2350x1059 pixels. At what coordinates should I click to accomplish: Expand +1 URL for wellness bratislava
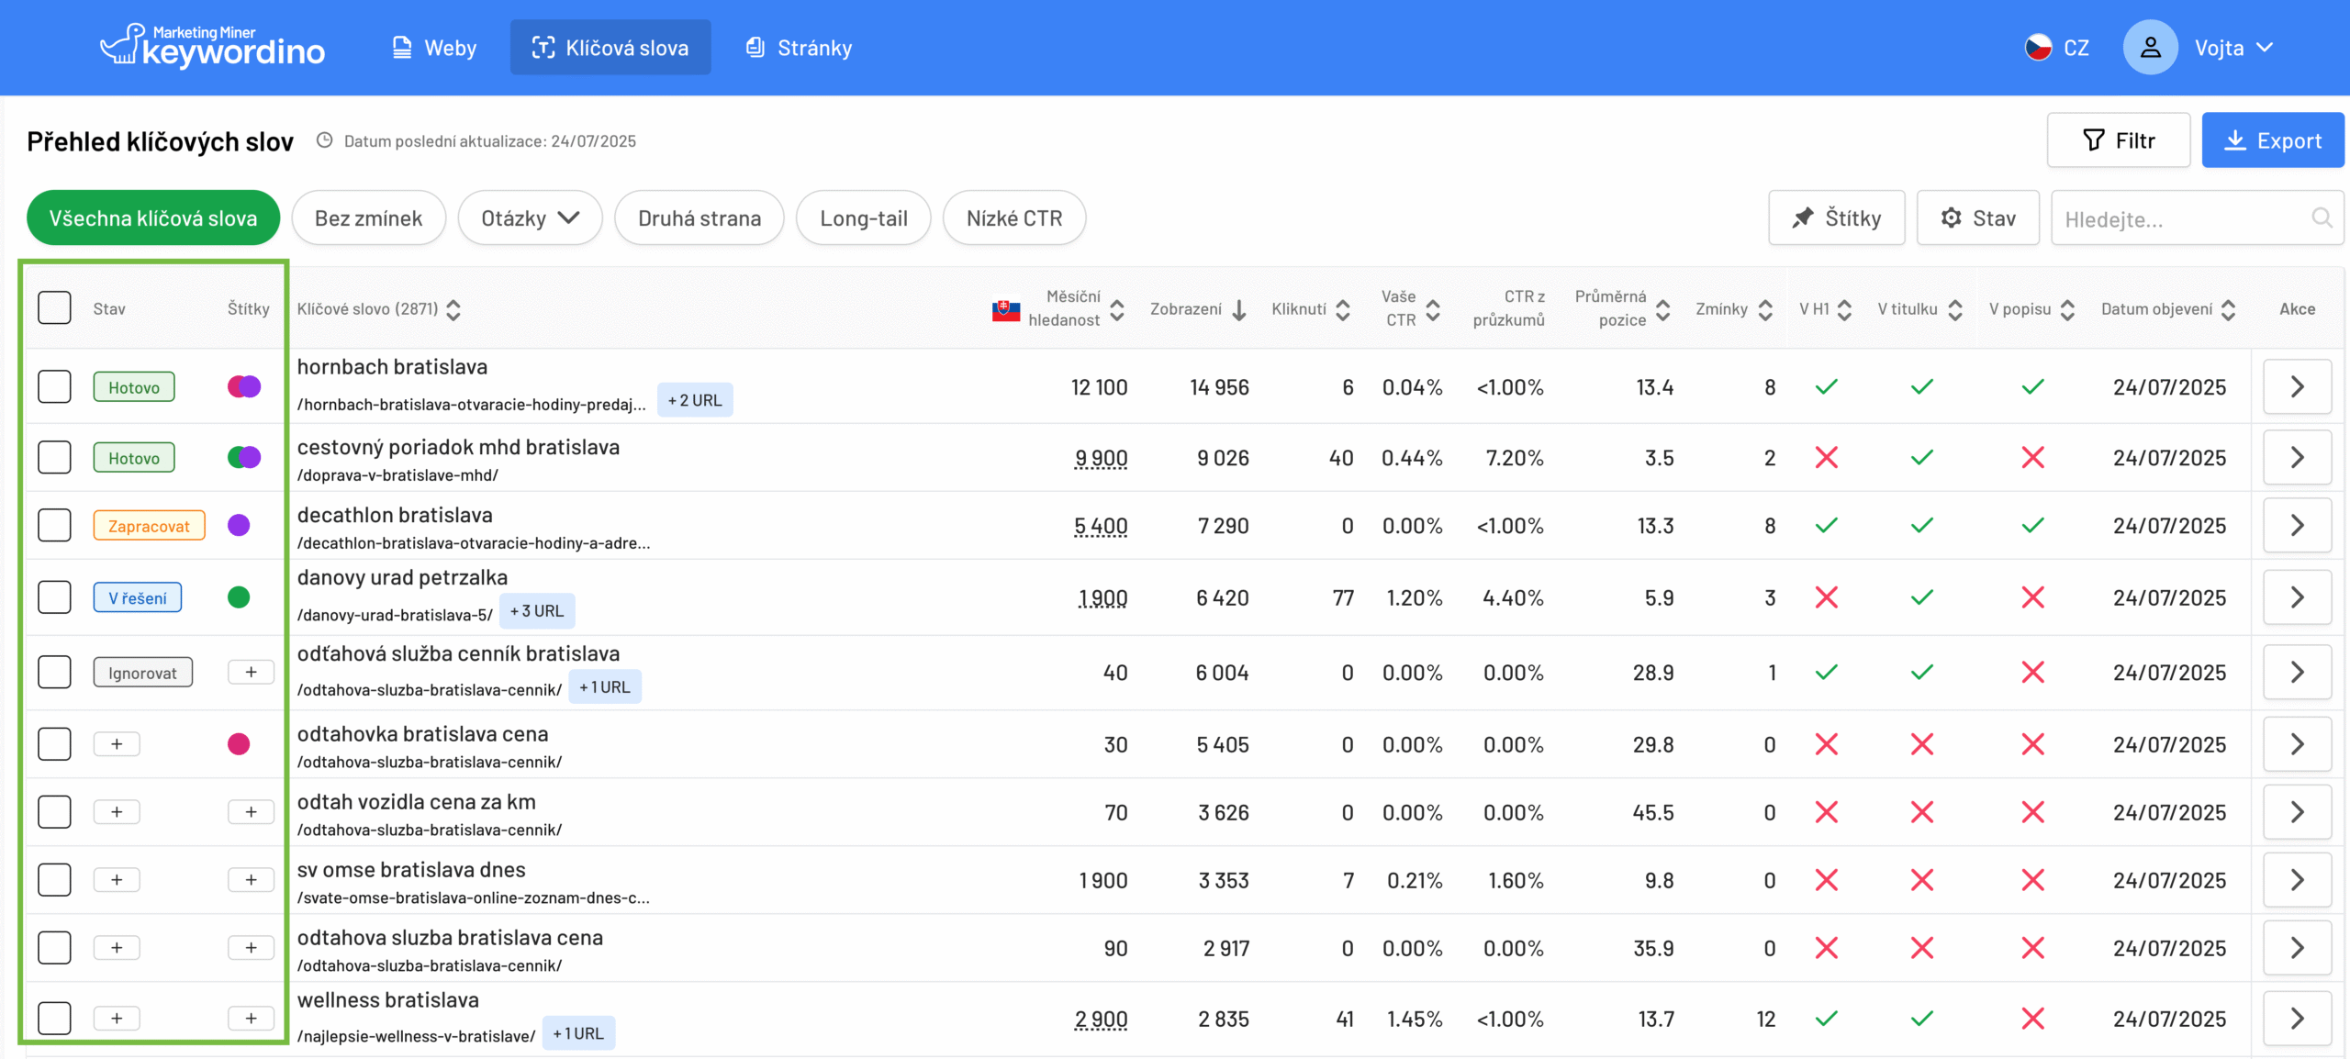pos(578,1033)
